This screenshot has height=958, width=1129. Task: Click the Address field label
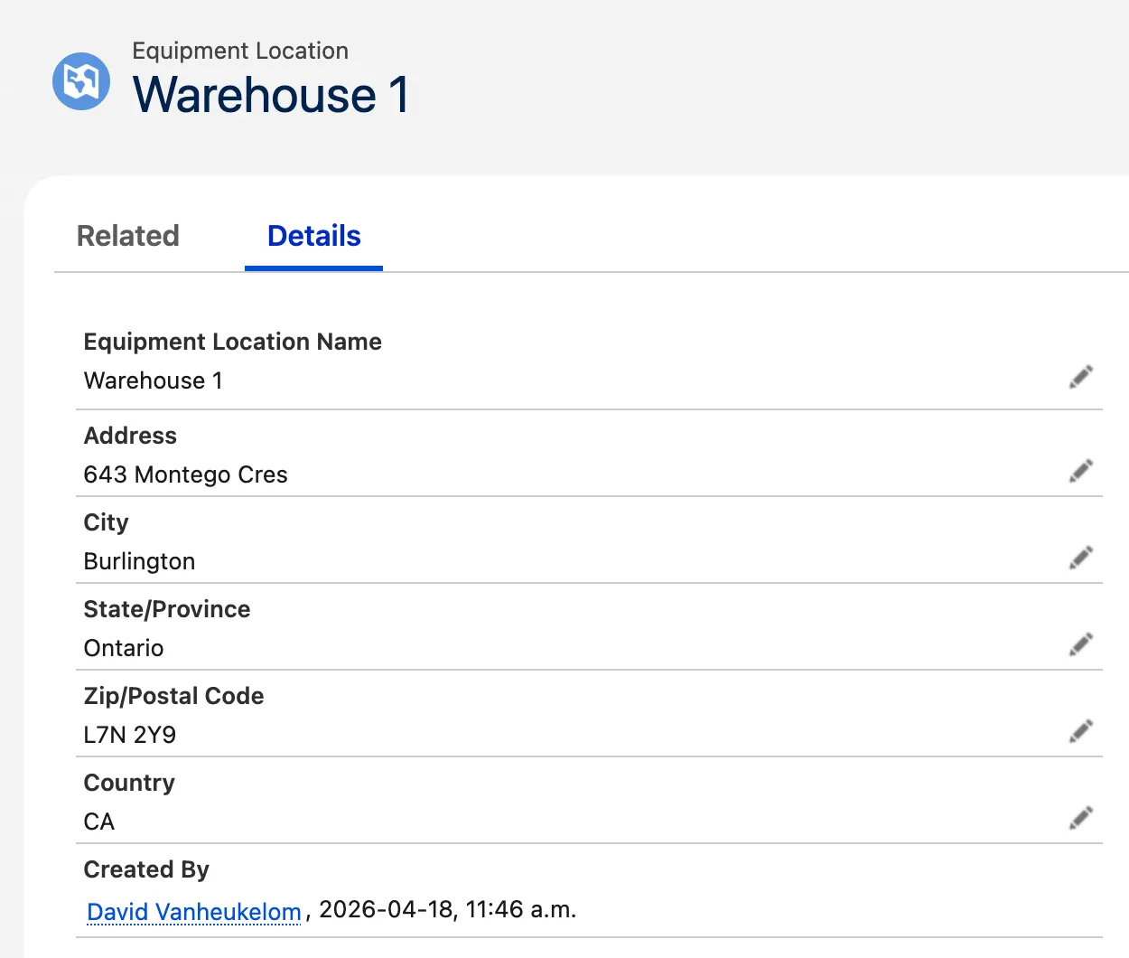click(130, 436)
